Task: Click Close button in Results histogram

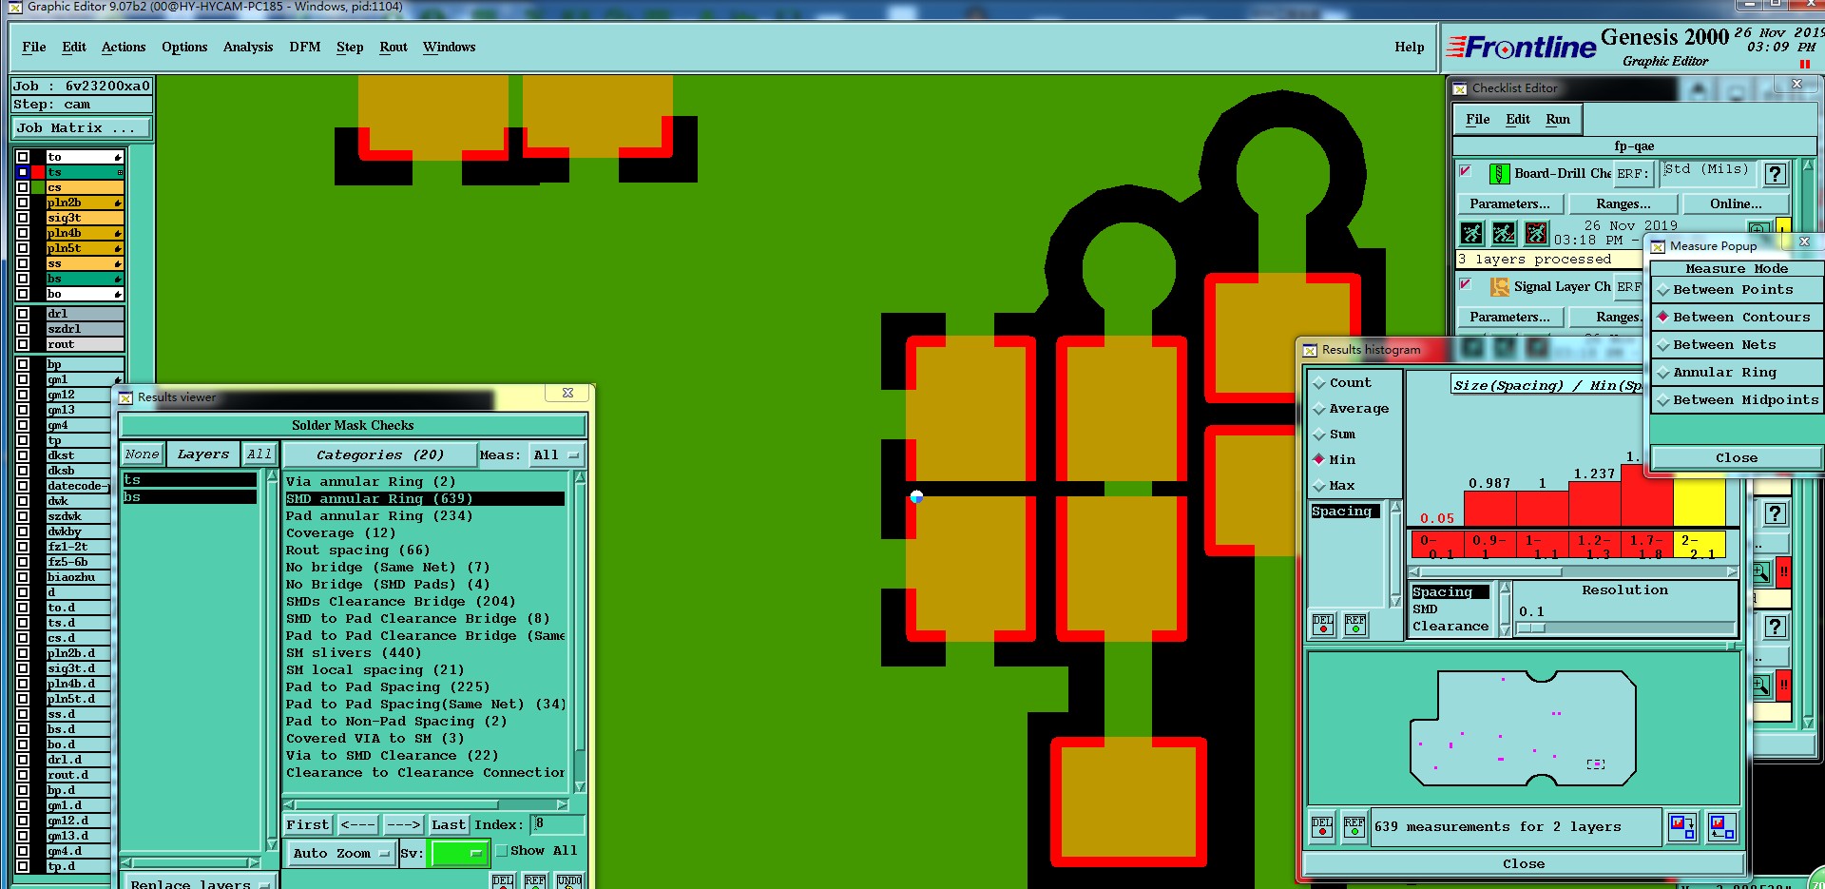Action: point(1523,864)
